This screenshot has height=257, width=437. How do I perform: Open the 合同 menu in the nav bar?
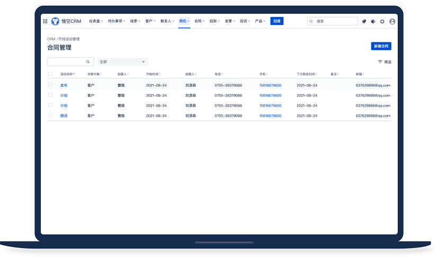(x=199, y=21)
